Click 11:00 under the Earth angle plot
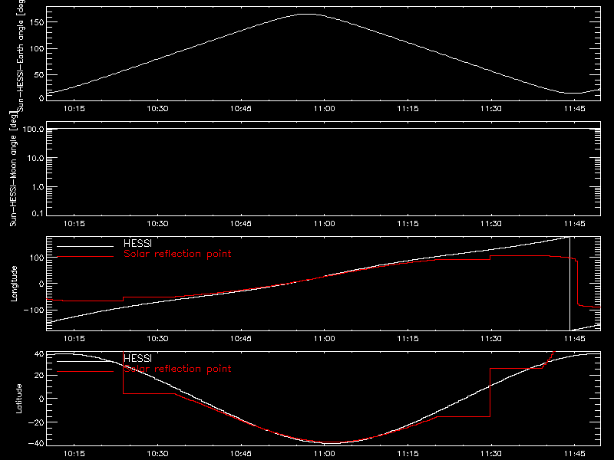 [324, 109]
